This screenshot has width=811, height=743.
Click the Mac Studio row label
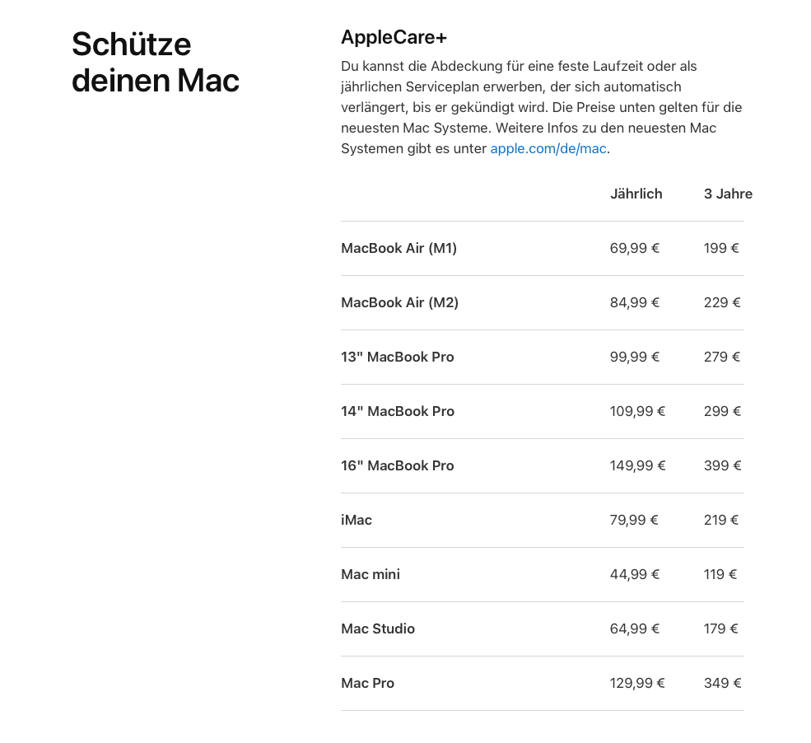click(x=378, y=629)
